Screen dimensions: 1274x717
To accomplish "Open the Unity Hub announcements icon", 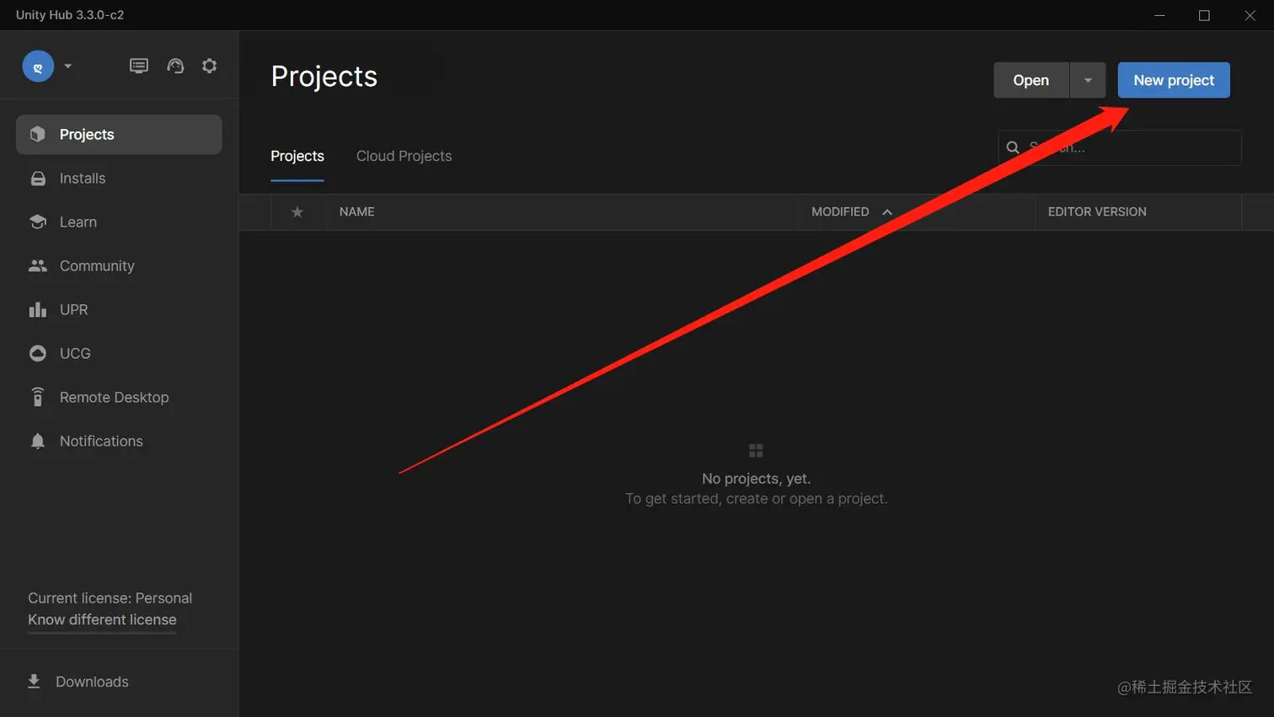I will pos(138,65).
